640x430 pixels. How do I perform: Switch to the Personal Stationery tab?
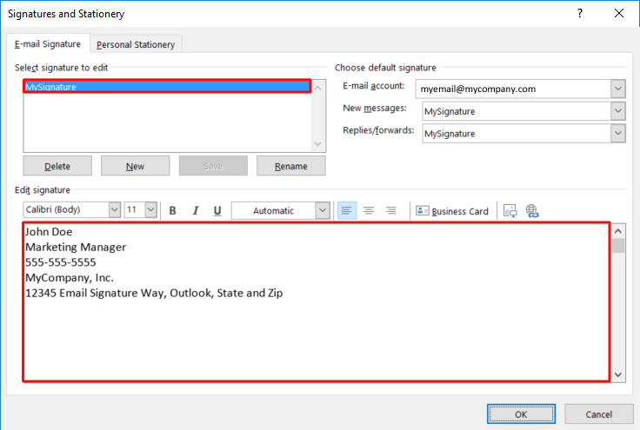136,44
